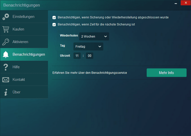191x136 pixels.
Task: Open the Hilfe sidebar label
Action: pos(16,67)
